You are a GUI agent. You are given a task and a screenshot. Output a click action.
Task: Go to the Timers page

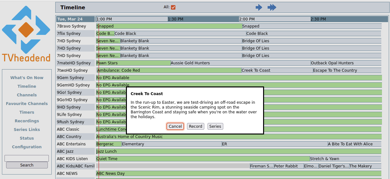click(x=27, y=112)
